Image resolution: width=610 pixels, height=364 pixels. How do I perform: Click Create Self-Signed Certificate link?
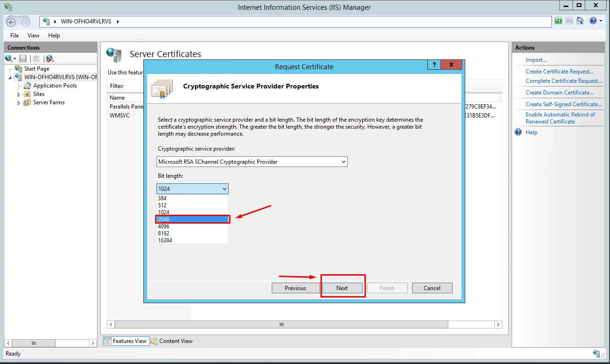click(x=564, y=104)
